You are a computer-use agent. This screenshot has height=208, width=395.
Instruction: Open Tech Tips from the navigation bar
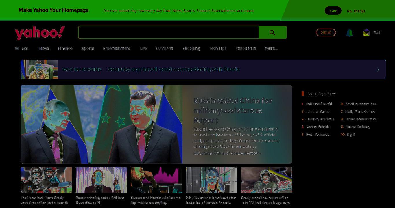[x=218, y=48]
